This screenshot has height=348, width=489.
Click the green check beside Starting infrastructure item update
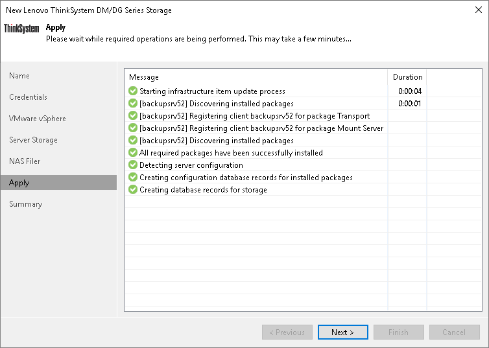(133, 91)
